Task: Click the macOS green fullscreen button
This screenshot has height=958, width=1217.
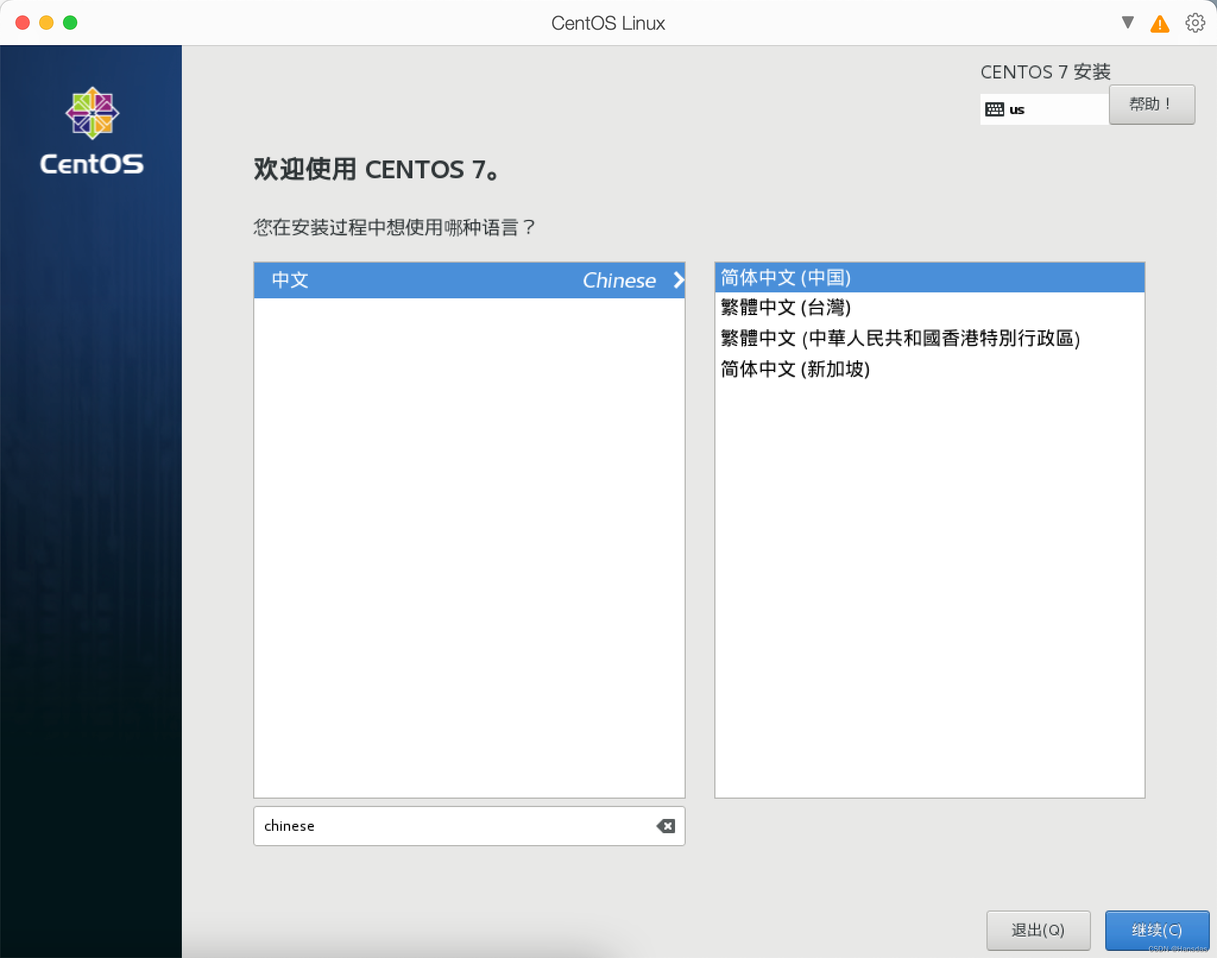Action: click(70, 23)
